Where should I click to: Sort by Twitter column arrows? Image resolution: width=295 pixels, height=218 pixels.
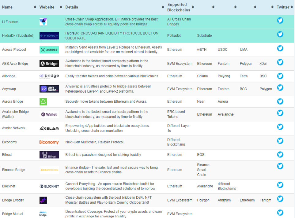[x=292, y=7]
